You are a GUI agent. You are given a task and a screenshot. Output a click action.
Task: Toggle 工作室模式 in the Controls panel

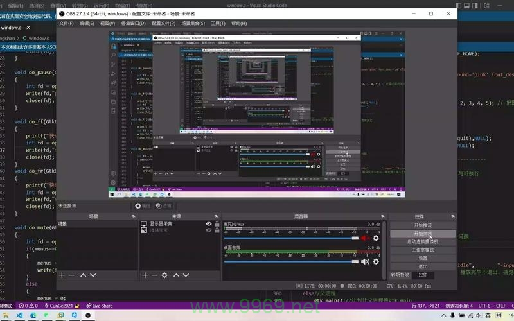(x=423, y=250)
